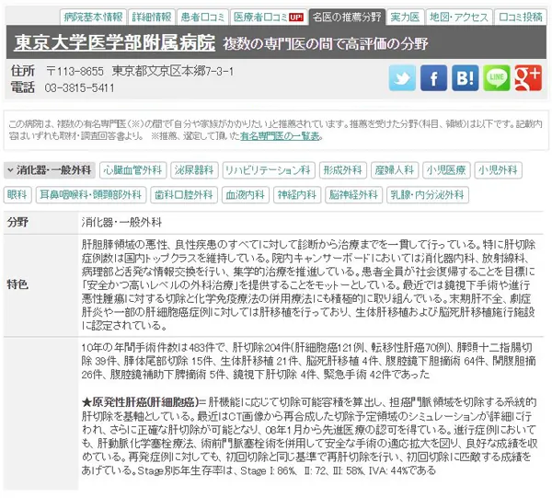The width and height of the screenshot is (552, 498).
Task: Select the 実力医 tab
Action: (405, 17)
